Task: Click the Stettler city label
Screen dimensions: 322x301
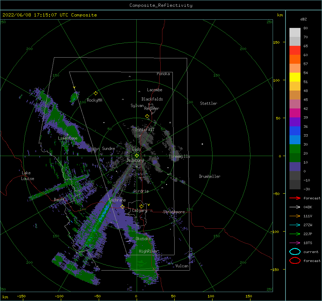Action: [x=209, y=103]
